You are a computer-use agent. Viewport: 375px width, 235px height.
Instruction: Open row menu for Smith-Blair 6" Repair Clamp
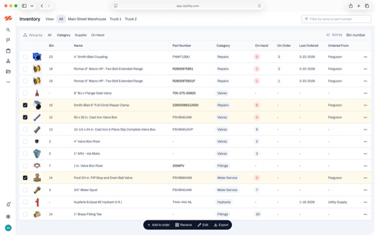tap(365, 105)
